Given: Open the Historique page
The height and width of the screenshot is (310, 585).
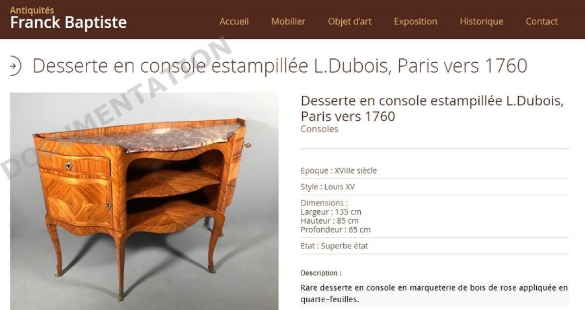Looking at the screenshot, I should pos(481,21).
